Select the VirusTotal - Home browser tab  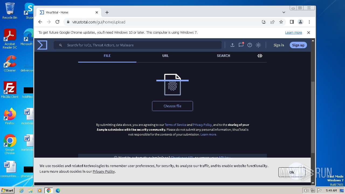(x=69, y=12)
